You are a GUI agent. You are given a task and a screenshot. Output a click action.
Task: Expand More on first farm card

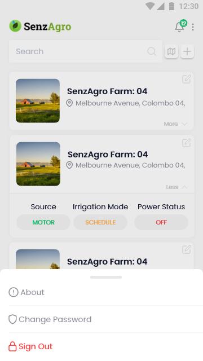175,124
